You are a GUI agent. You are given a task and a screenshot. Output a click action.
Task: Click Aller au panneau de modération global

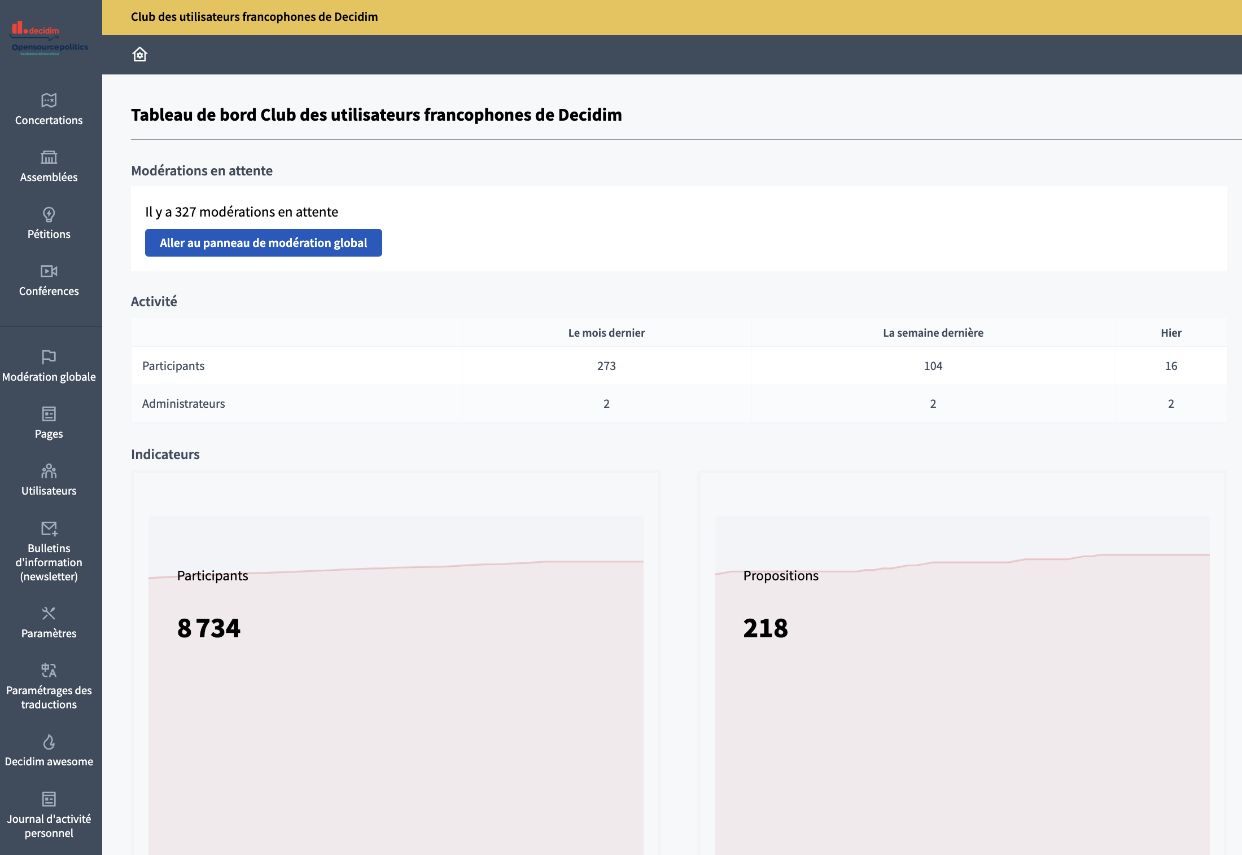[263, 243]
